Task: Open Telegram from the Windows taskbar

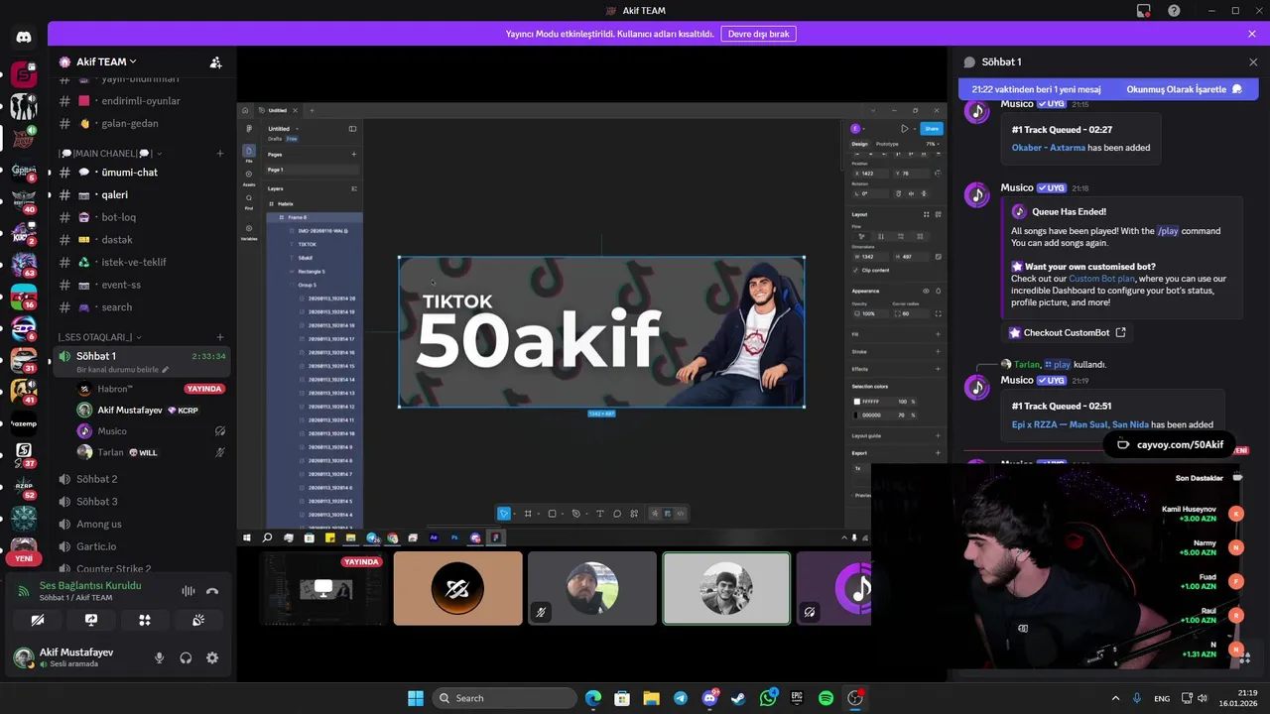Action: click(x=680, y=698)
